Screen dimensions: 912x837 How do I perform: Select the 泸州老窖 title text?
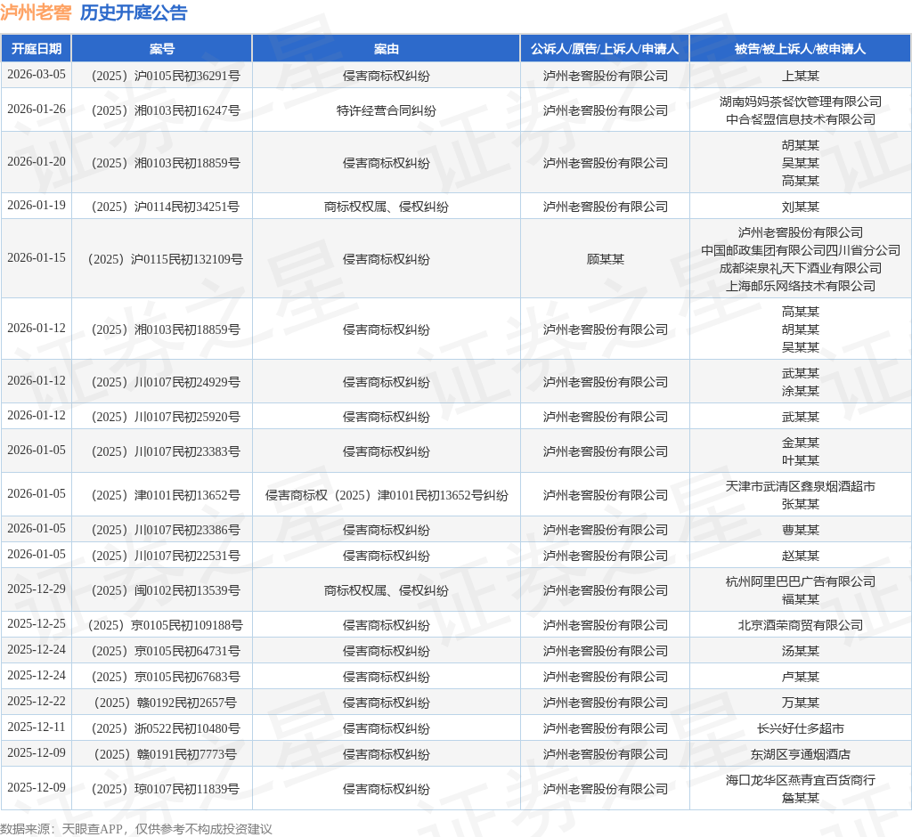point(36,12)
